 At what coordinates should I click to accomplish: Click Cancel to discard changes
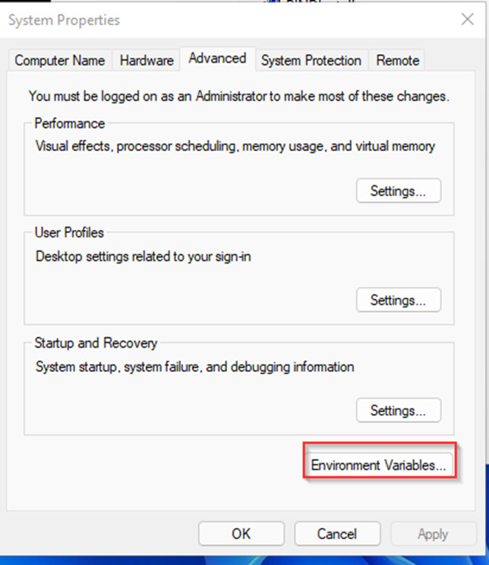(337, 534)
